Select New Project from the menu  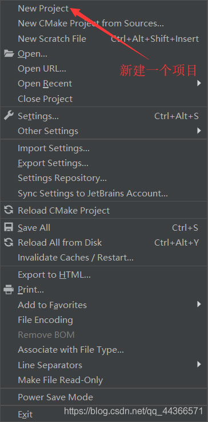[x=104, y=9]
